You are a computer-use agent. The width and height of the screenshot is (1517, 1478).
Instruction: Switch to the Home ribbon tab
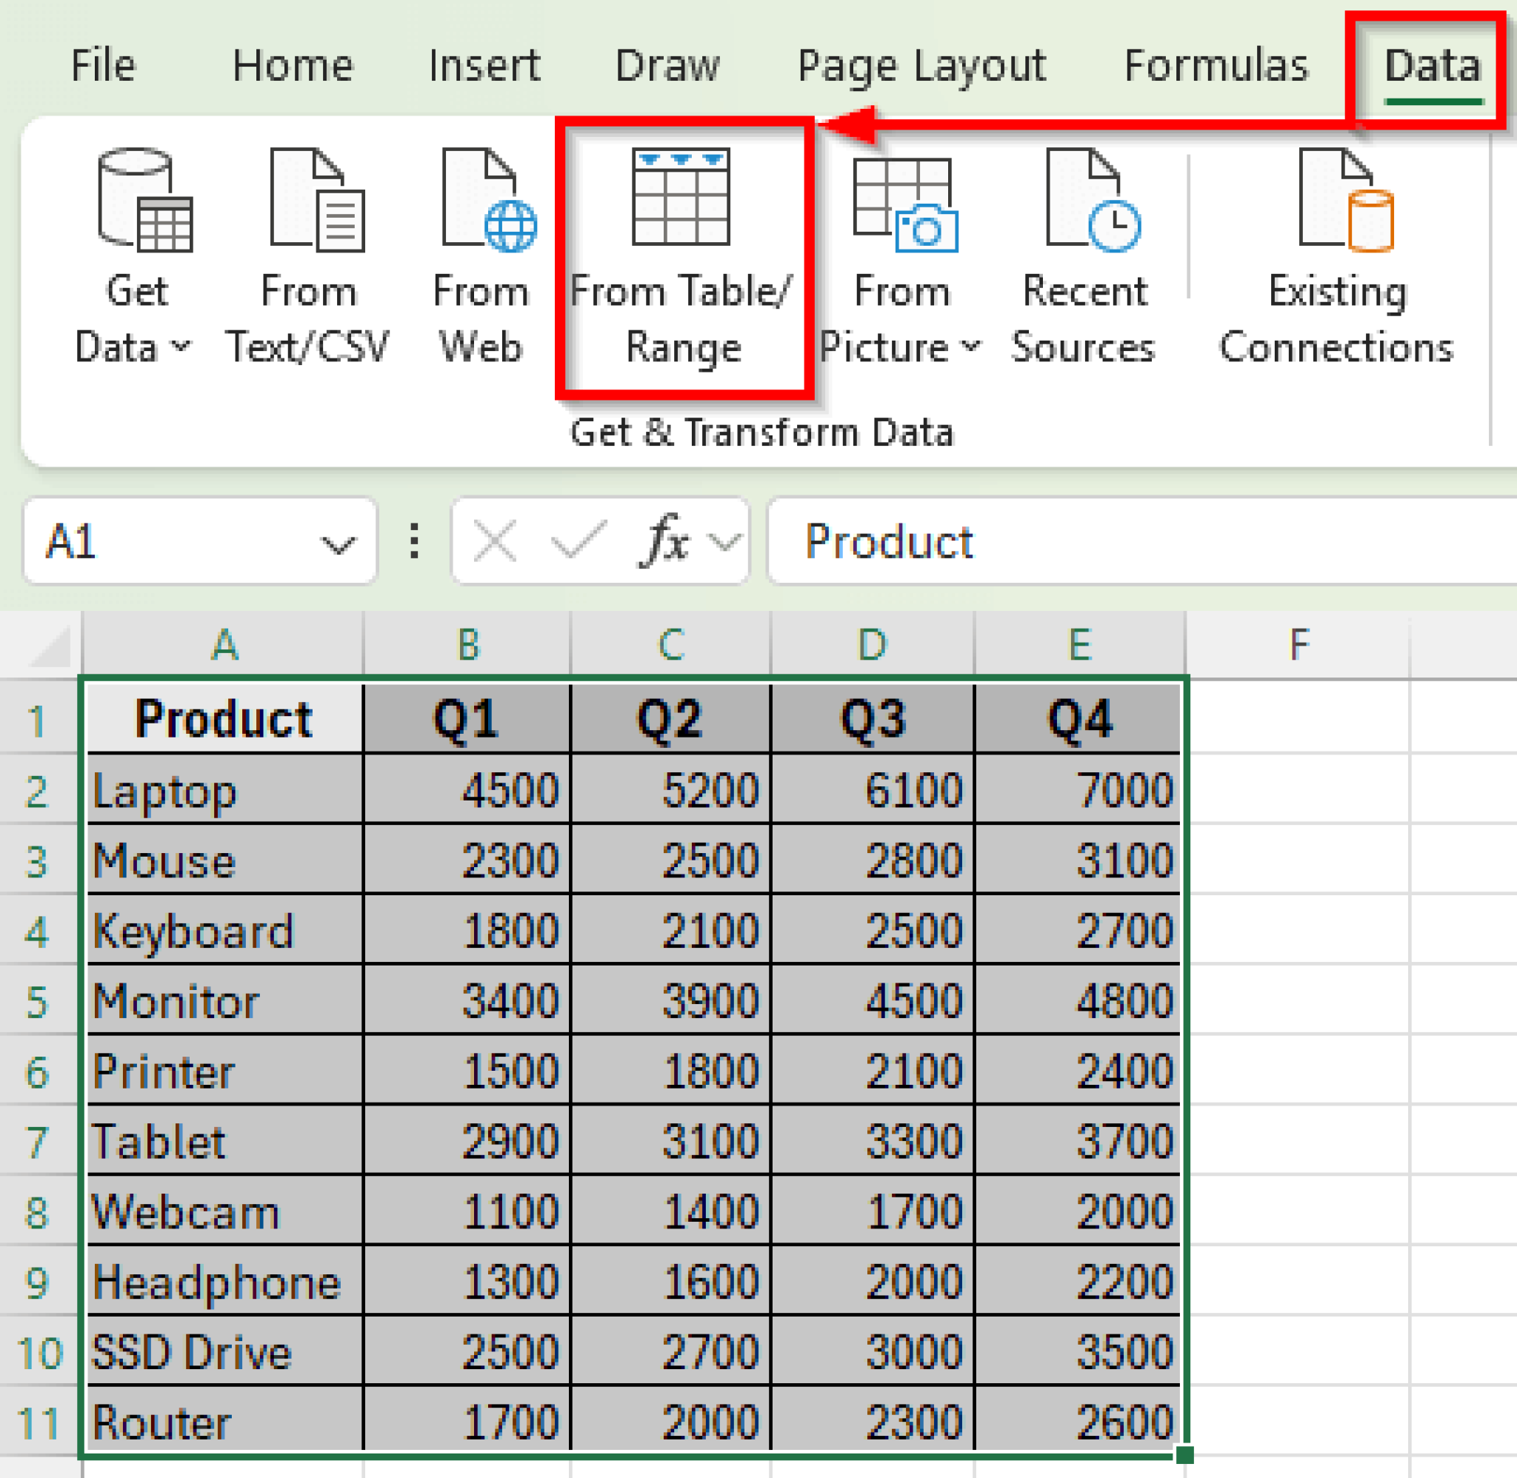click(293, 65)
